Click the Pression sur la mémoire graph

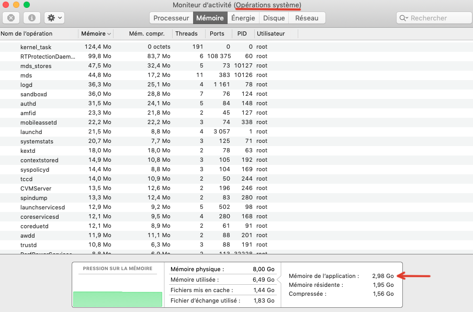tap(118, 299)
